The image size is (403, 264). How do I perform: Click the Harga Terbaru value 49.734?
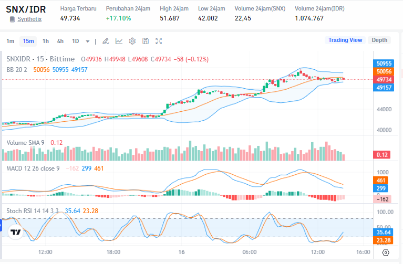(x=70, y=18)
